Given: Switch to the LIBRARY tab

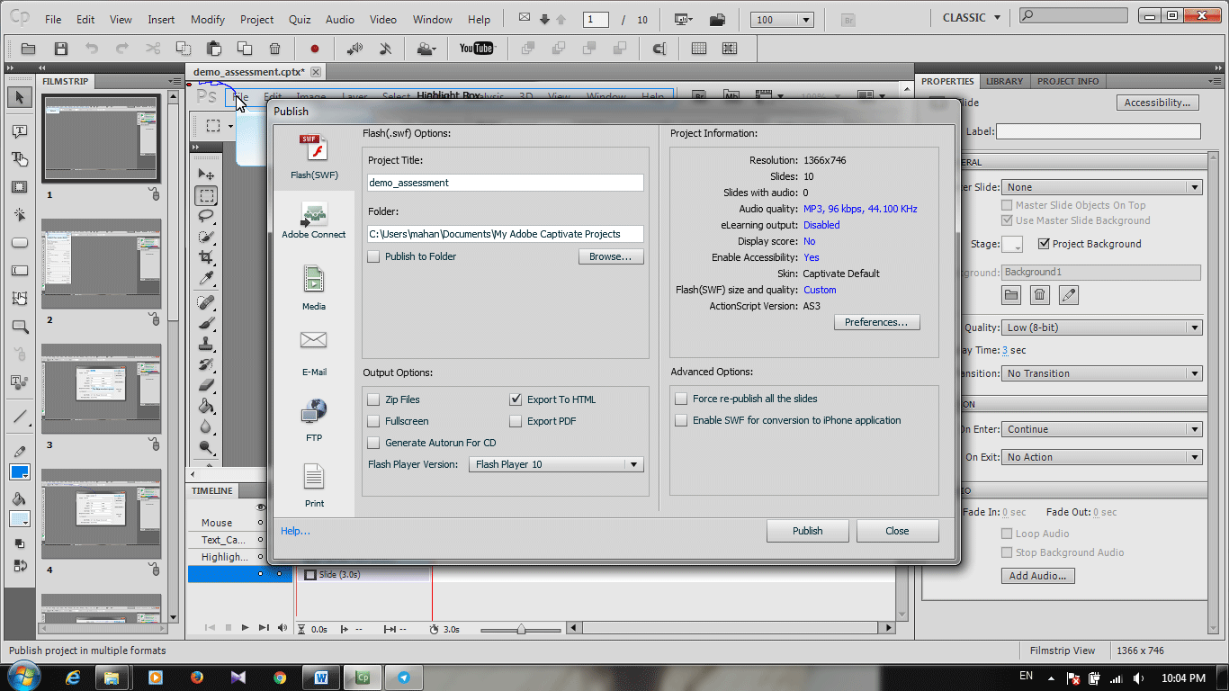Looking at the screenshot, I should (1004, 81).
